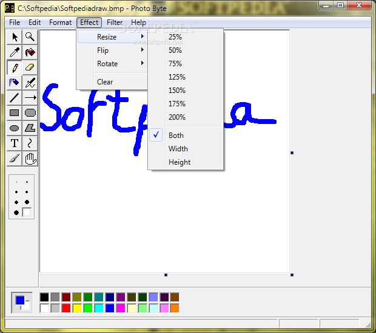Open the File menu
This screenshot has width=376, height=333.
[x=15, y=22]
